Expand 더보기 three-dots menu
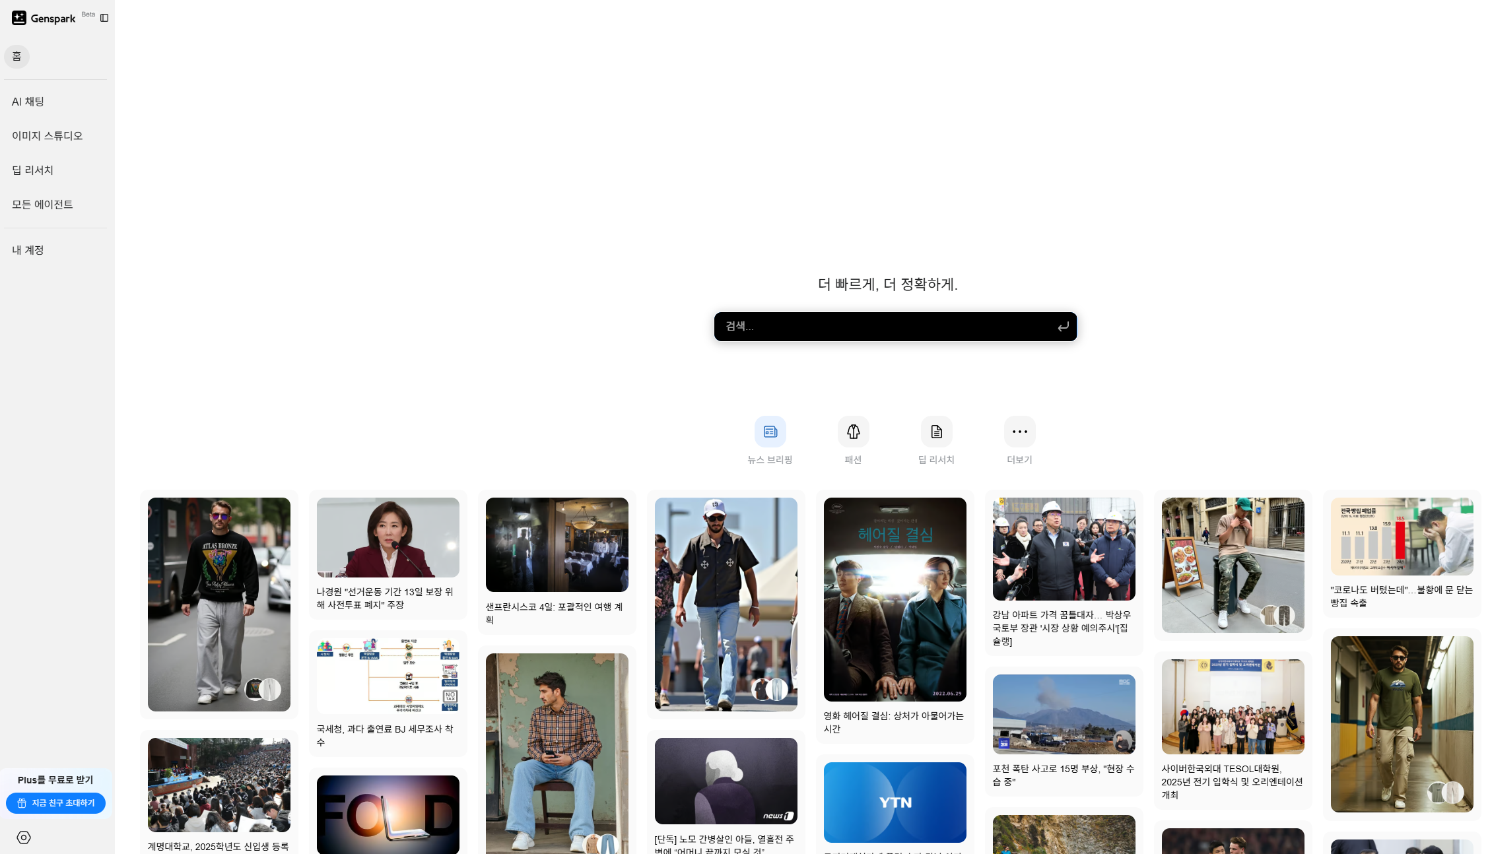Viewport: 1490px width, 854px height. click(1019, 432)
